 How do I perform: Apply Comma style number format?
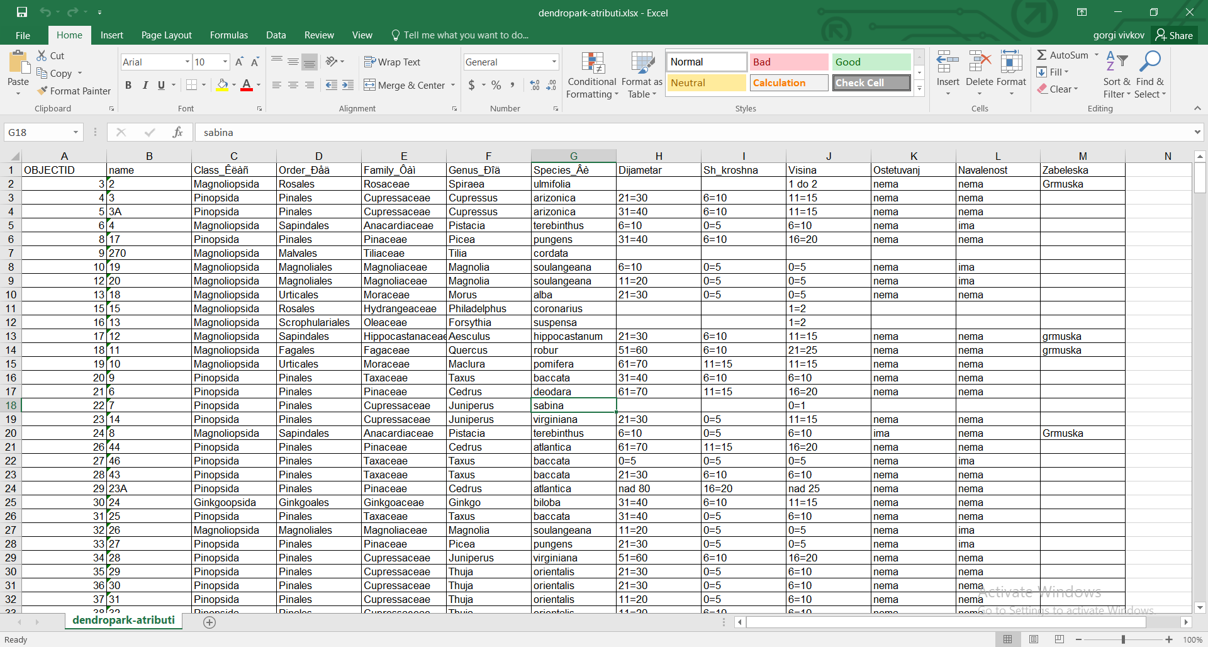[x=513, y=85]
